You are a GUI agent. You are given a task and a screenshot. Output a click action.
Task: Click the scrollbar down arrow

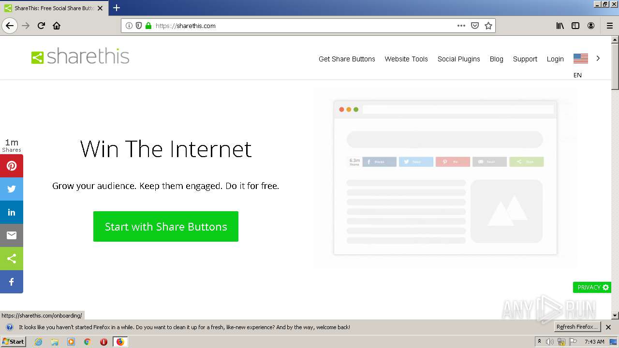tap(615, 316)
